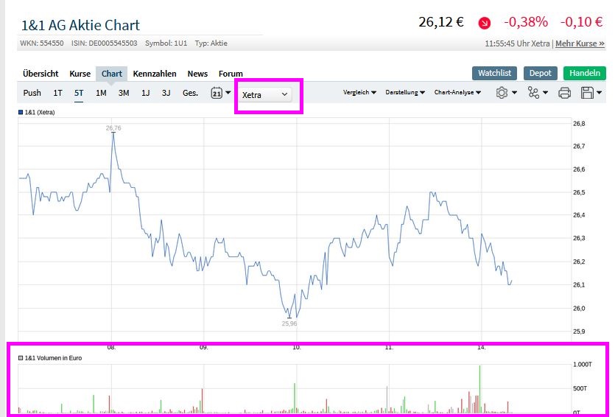Click the 26,12 € price value
The width and height of the screenshot is (615, 417).
point(441,22)
